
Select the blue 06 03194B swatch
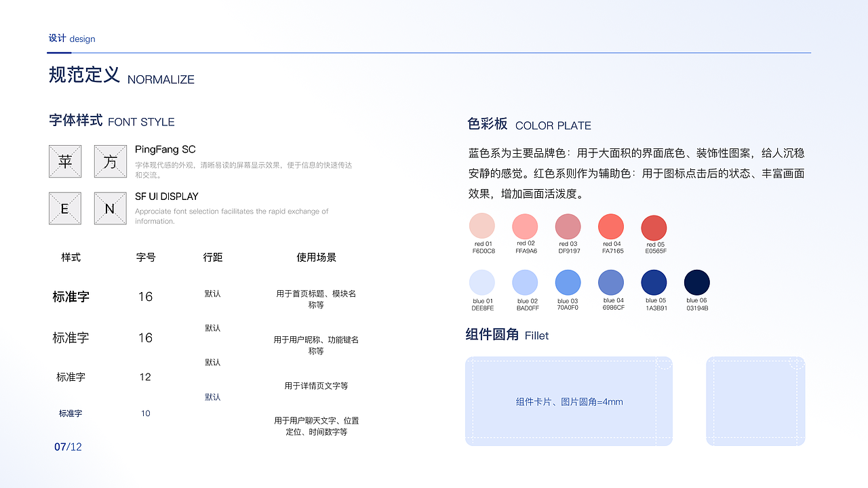[x=697, y=283]
